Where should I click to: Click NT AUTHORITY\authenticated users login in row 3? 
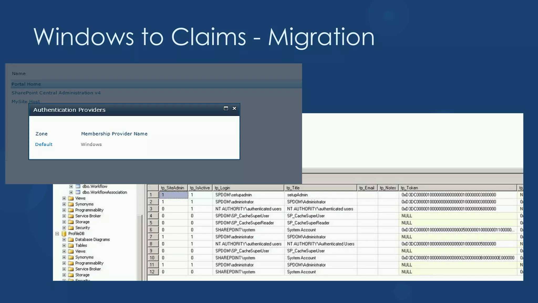point(248,209)
